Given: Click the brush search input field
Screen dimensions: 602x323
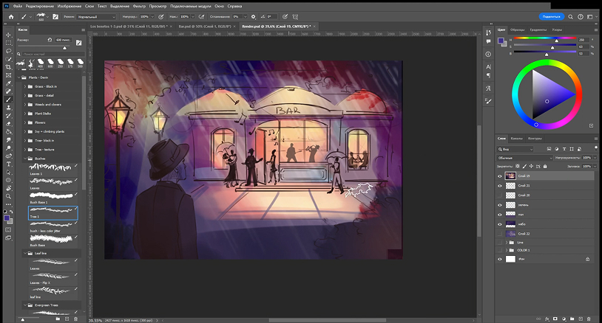Looking at the screenshot, I should click(x=52, y=55).
